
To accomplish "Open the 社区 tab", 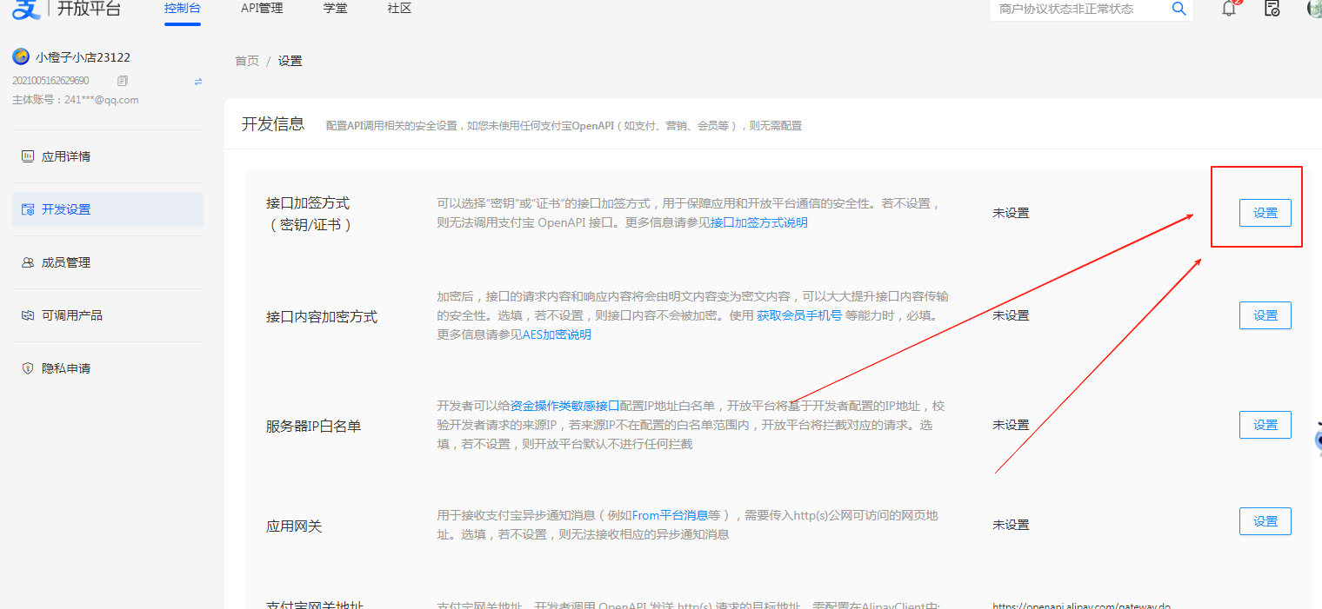I will click(398, 9).
